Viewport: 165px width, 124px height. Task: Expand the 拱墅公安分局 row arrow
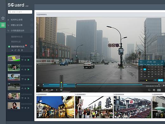coord(32,25)
